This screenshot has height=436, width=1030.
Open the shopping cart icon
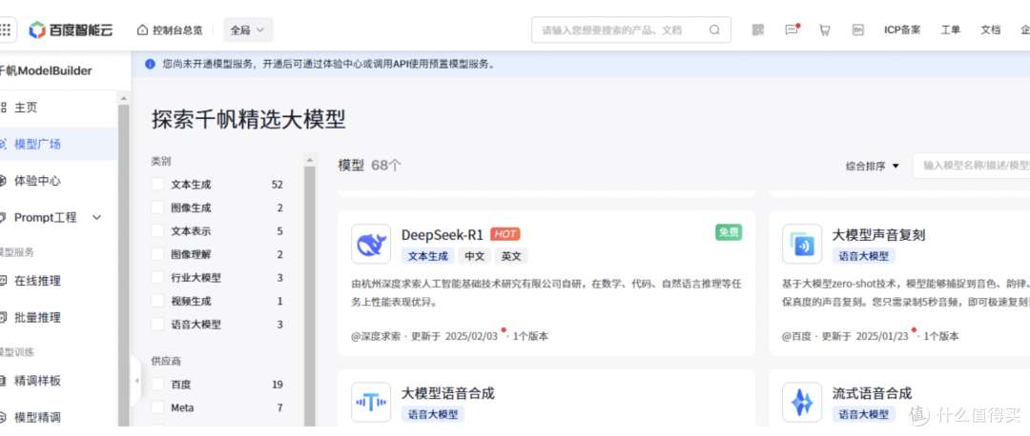click(x=825, y=30)
